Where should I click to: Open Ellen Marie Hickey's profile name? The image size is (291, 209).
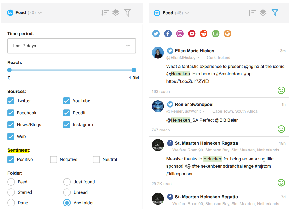tap(194, 51)
